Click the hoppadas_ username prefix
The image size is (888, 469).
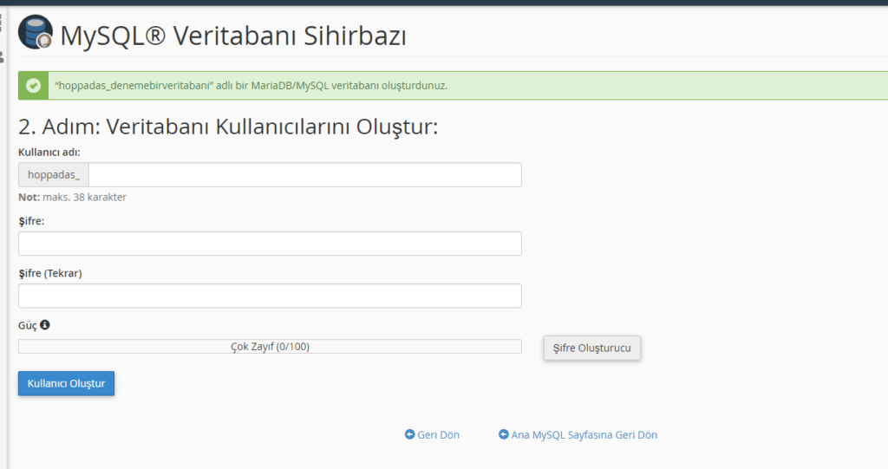[54, 174]
